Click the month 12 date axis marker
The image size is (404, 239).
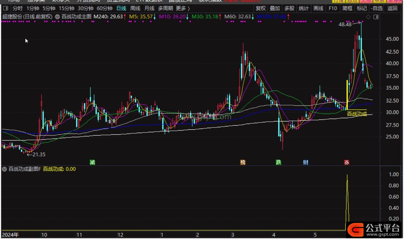tap(120, 235)
